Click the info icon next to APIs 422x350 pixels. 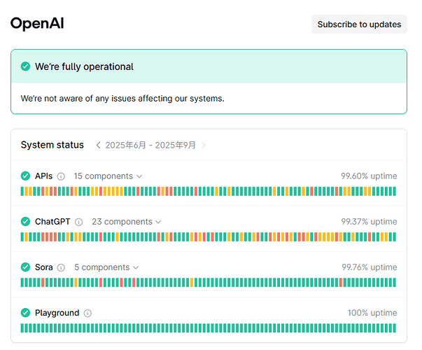tap(61, 176)
